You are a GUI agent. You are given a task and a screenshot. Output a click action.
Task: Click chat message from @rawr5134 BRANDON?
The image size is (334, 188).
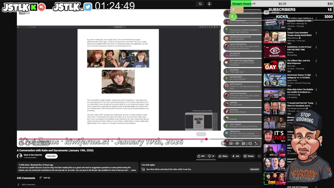[x=243, y=55]
